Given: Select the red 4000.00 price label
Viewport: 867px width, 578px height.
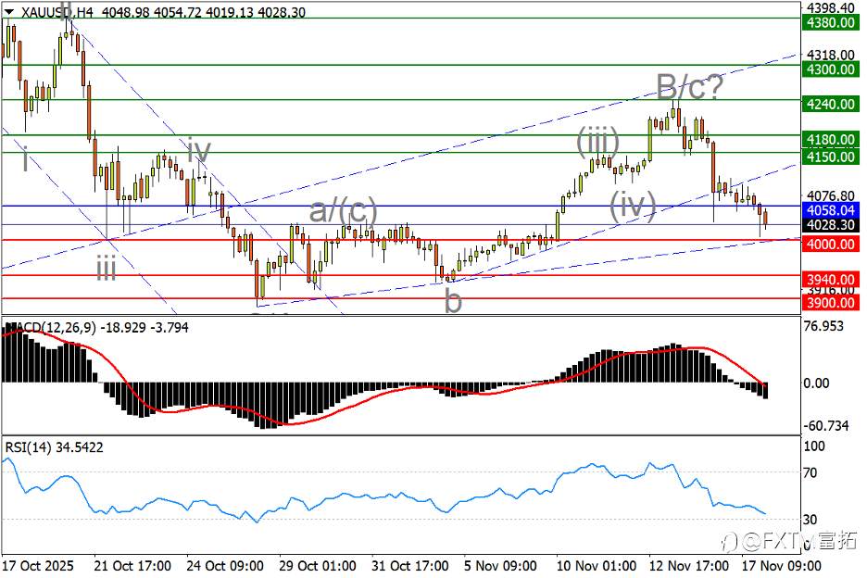Looking at the screenshot, I should click(x=831, y=244).
